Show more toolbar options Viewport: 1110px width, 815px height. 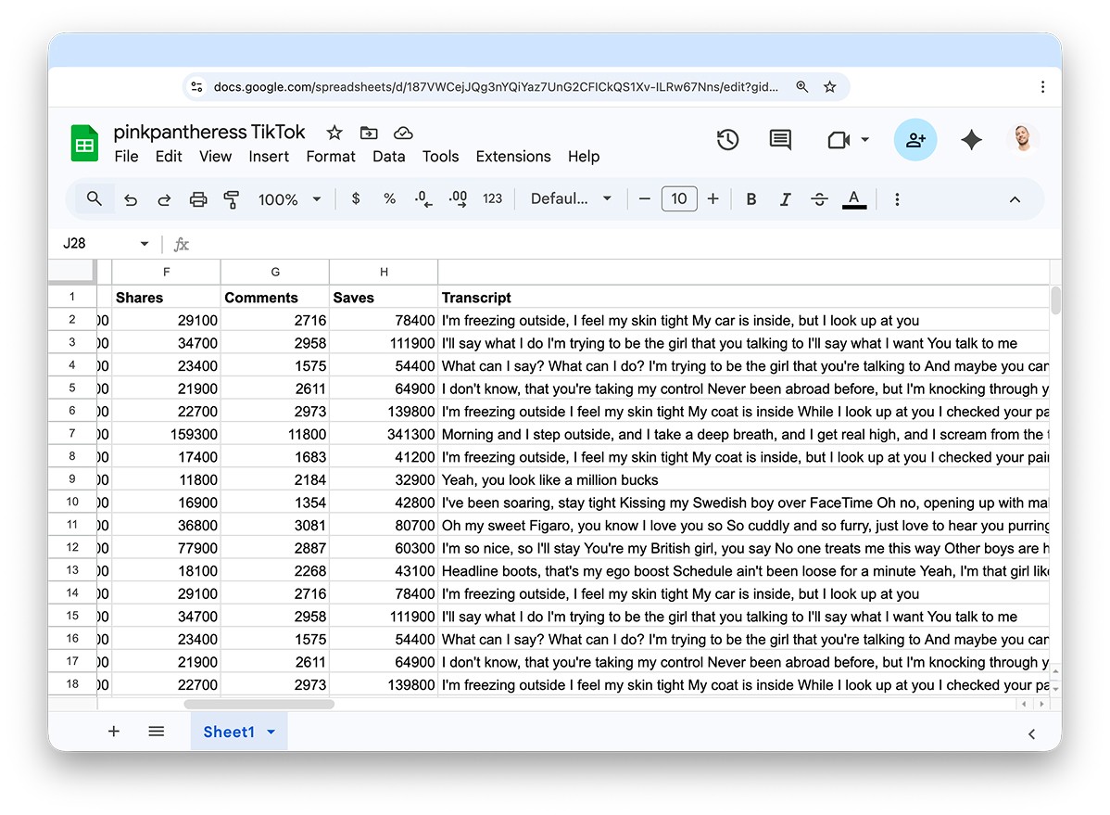coord(897,200)
